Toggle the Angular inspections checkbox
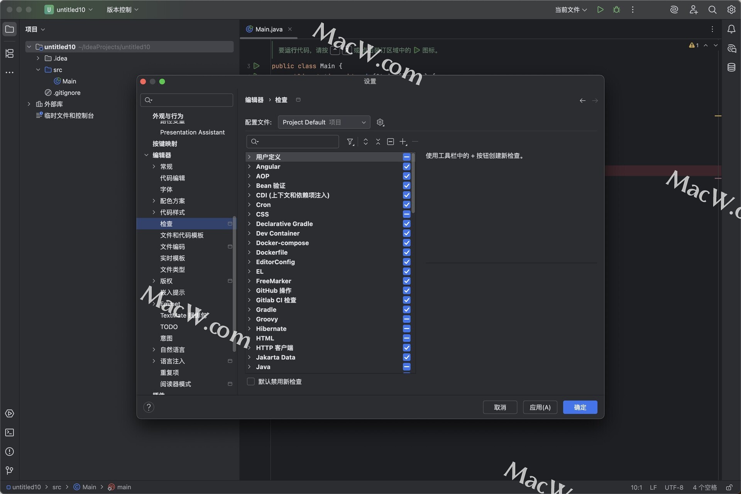 pos(407,167)
